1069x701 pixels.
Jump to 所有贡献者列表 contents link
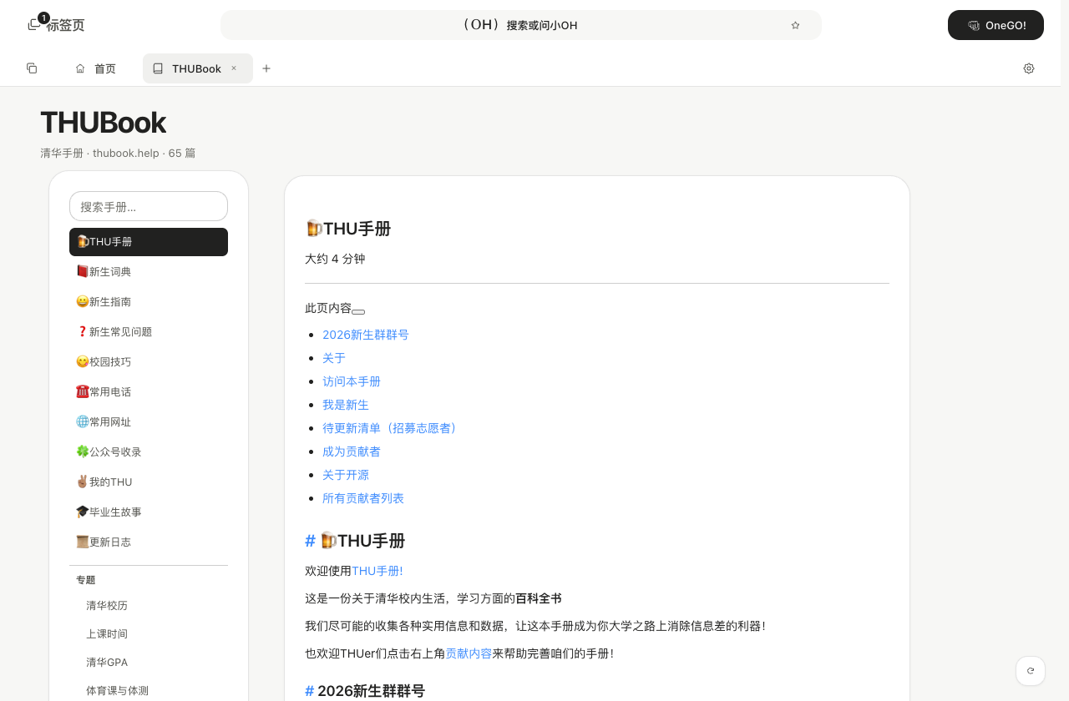(x=363, y=498)
